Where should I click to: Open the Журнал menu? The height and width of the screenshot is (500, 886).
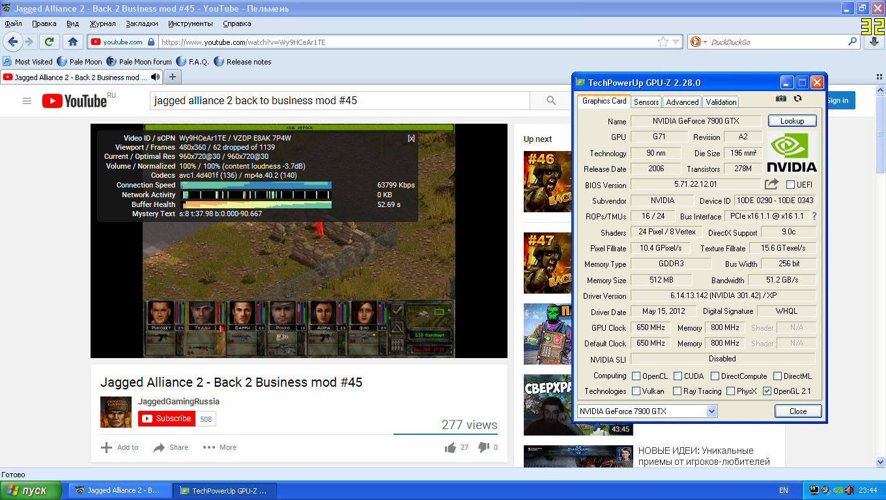click(x=102, y=23)
